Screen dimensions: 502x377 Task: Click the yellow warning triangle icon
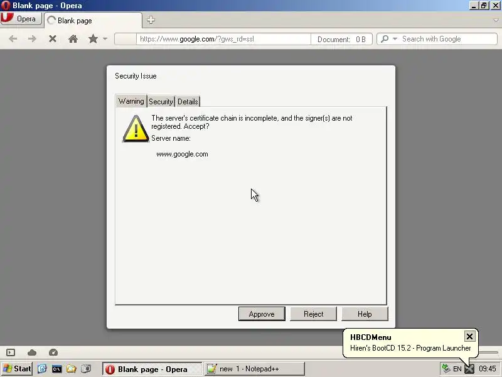[136, 129]
